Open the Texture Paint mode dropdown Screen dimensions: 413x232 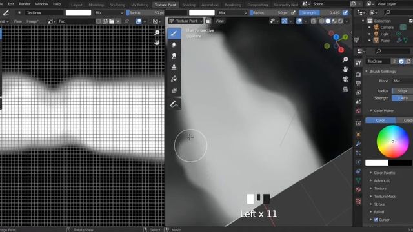click(x=186, y=21)
